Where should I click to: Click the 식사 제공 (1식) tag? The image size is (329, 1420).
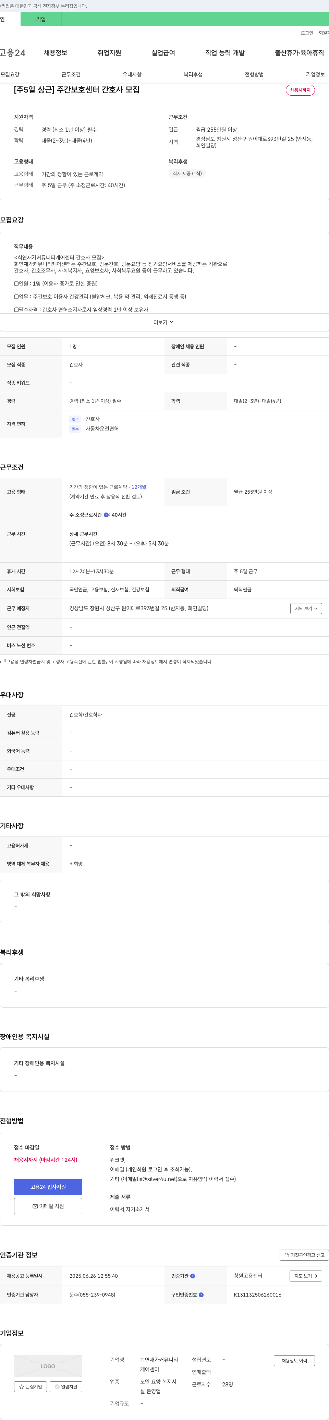(x=187, y=173)
